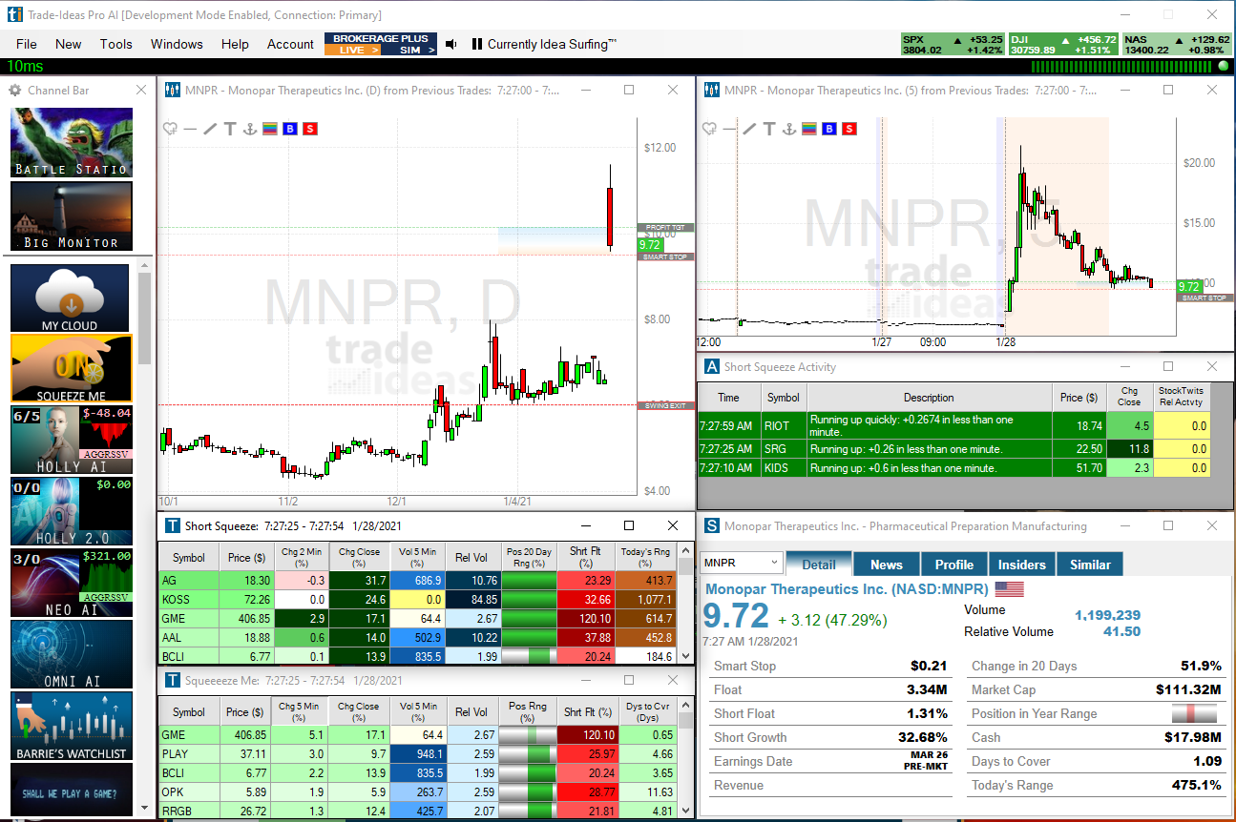Click the speaker sound icon in menu bar
The height and width of the screenshot is (822, 1236).
[x=451, y=44]
